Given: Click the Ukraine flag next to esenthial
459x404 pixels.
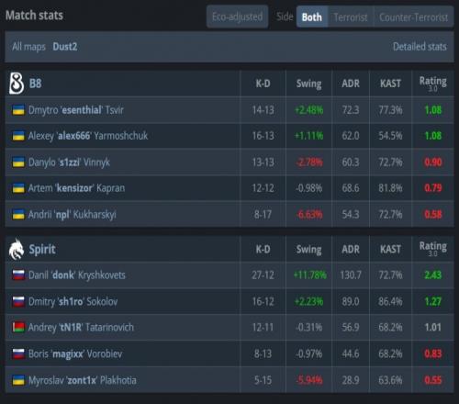Looking at the screenshot, I should [x=18, y=110].
